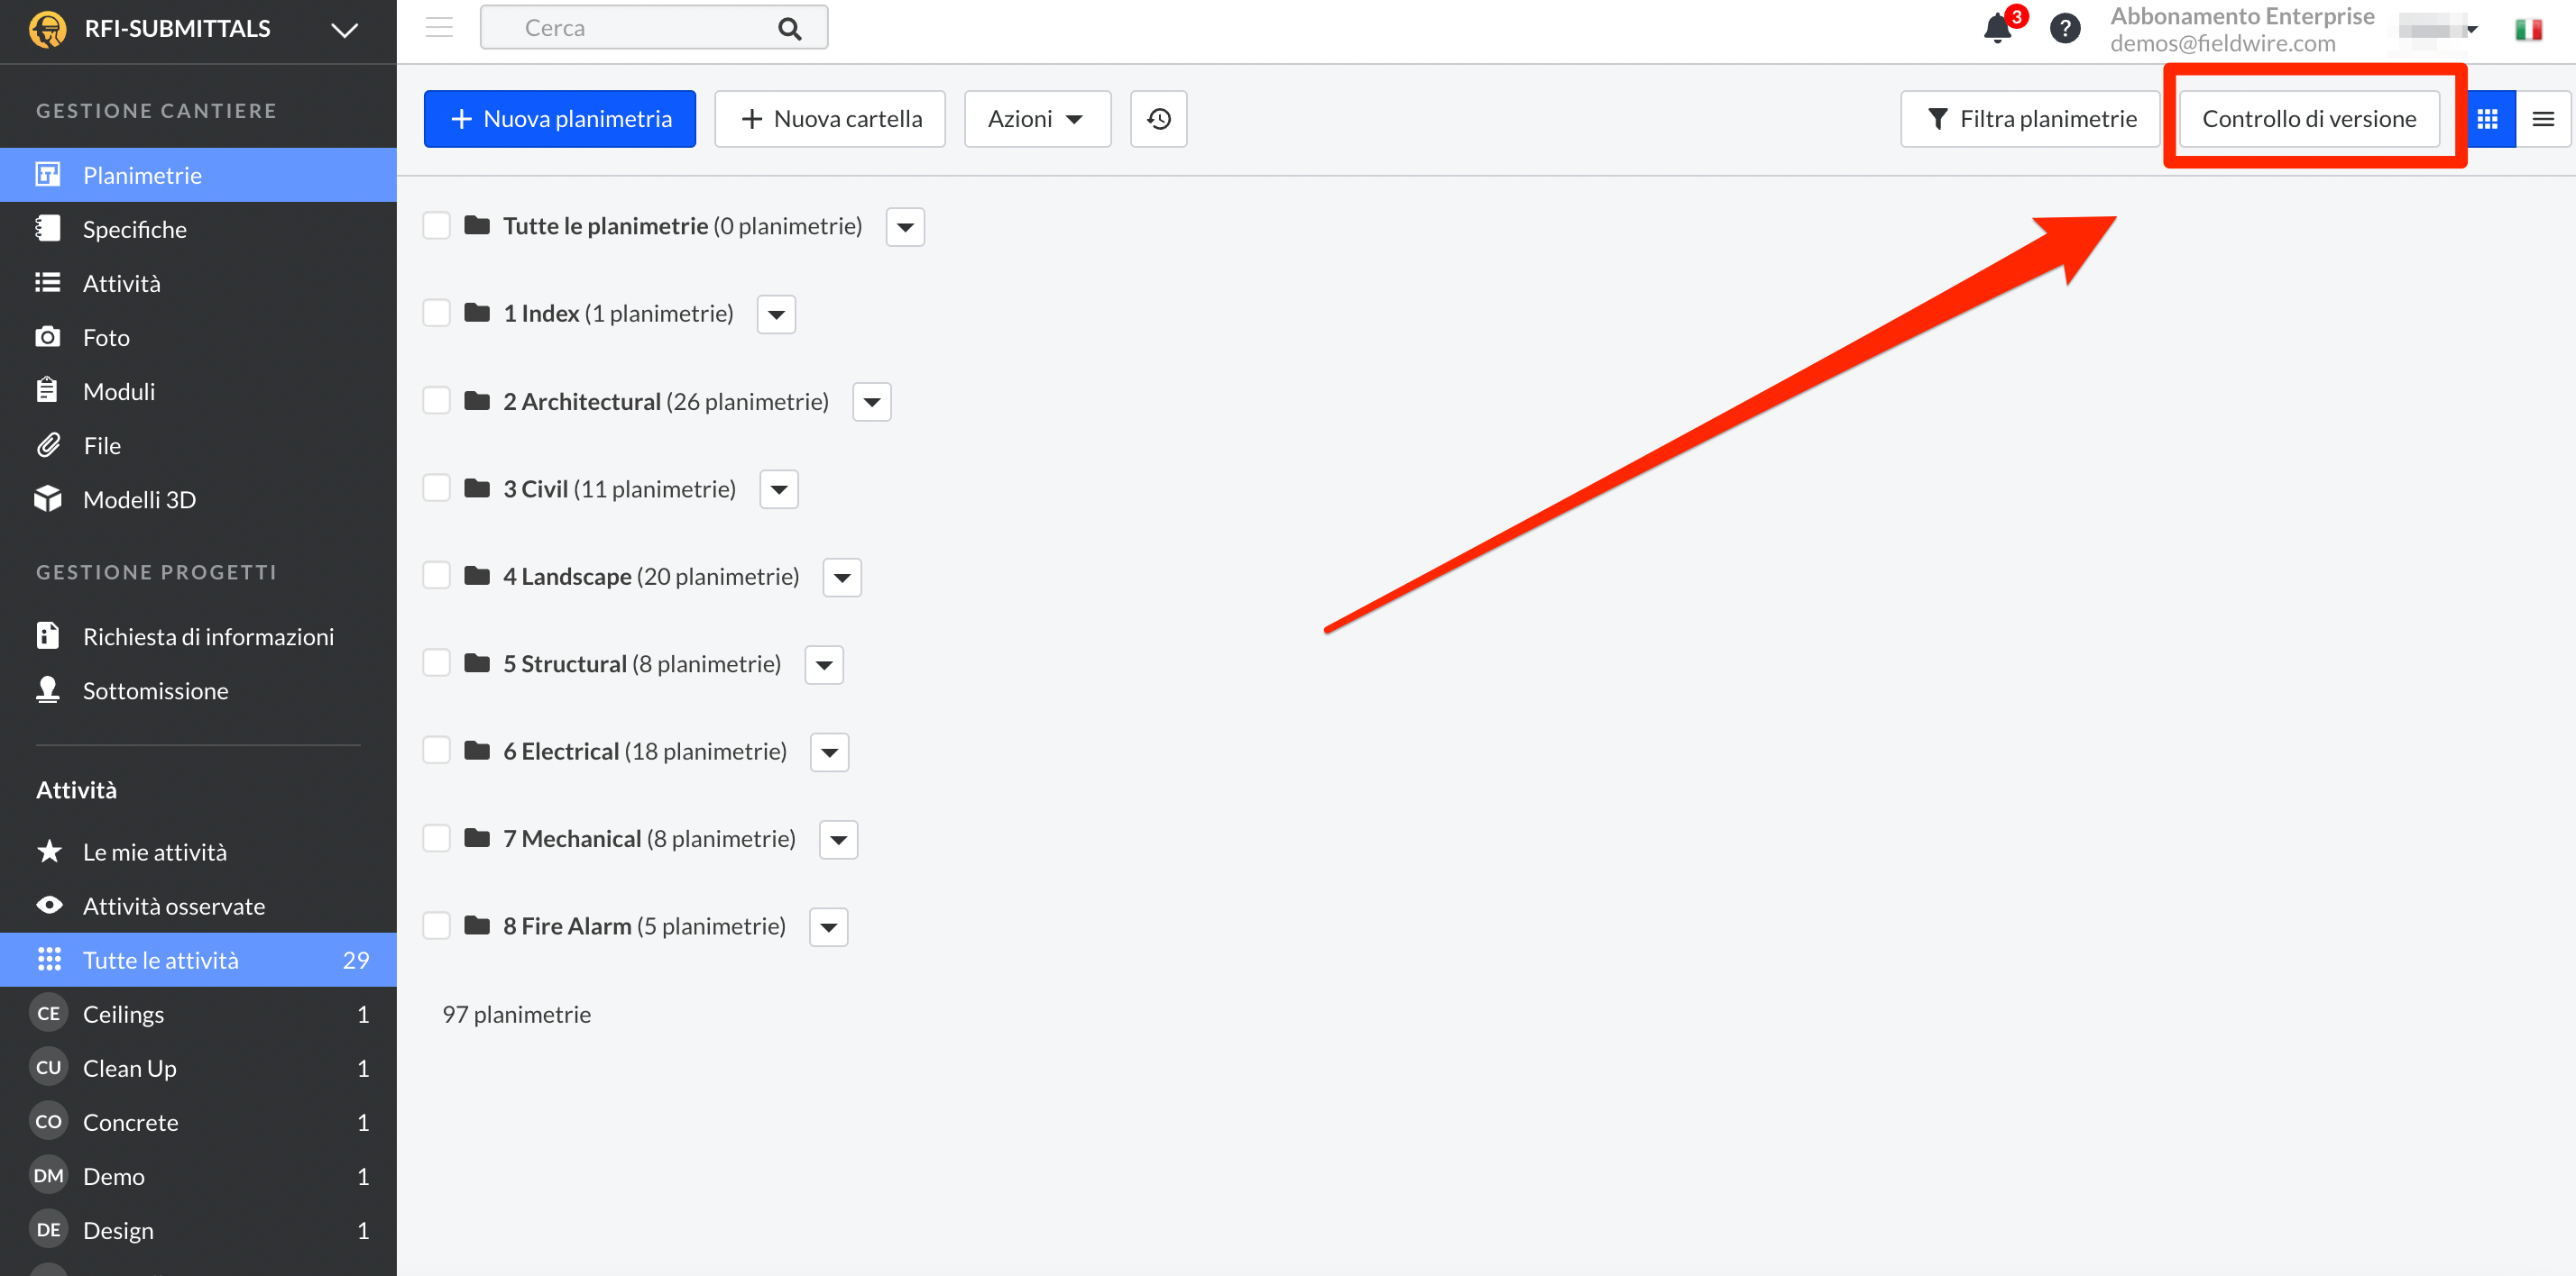Click the hamburger menu icon
The width and height of the screenshot is (2576, 1276).
pos(439,27)
